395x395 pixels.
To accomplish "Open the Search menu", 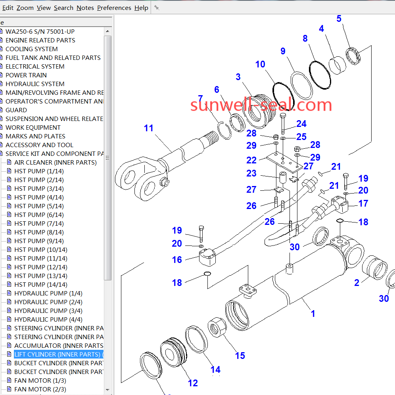I will pos(63,8).
